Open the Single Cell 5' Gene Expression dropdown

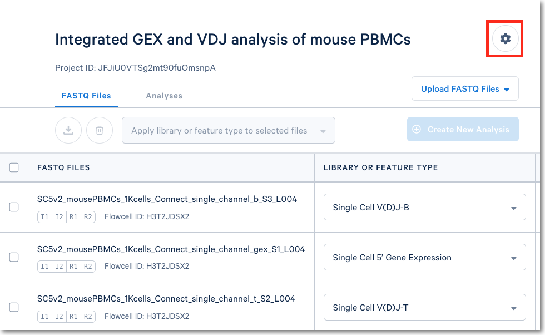[424, 258]
